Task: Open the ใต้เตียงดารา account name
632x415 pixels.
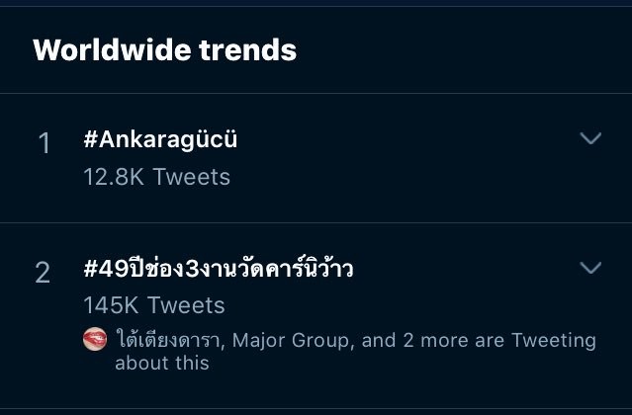Action: click(169, 341)
